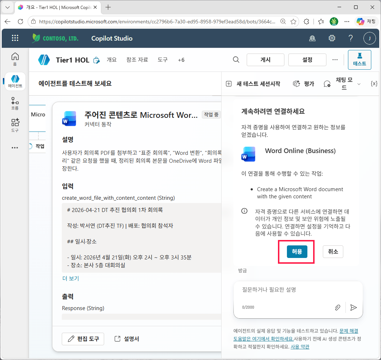Open the app launcher waffle grid

(15, 38)
